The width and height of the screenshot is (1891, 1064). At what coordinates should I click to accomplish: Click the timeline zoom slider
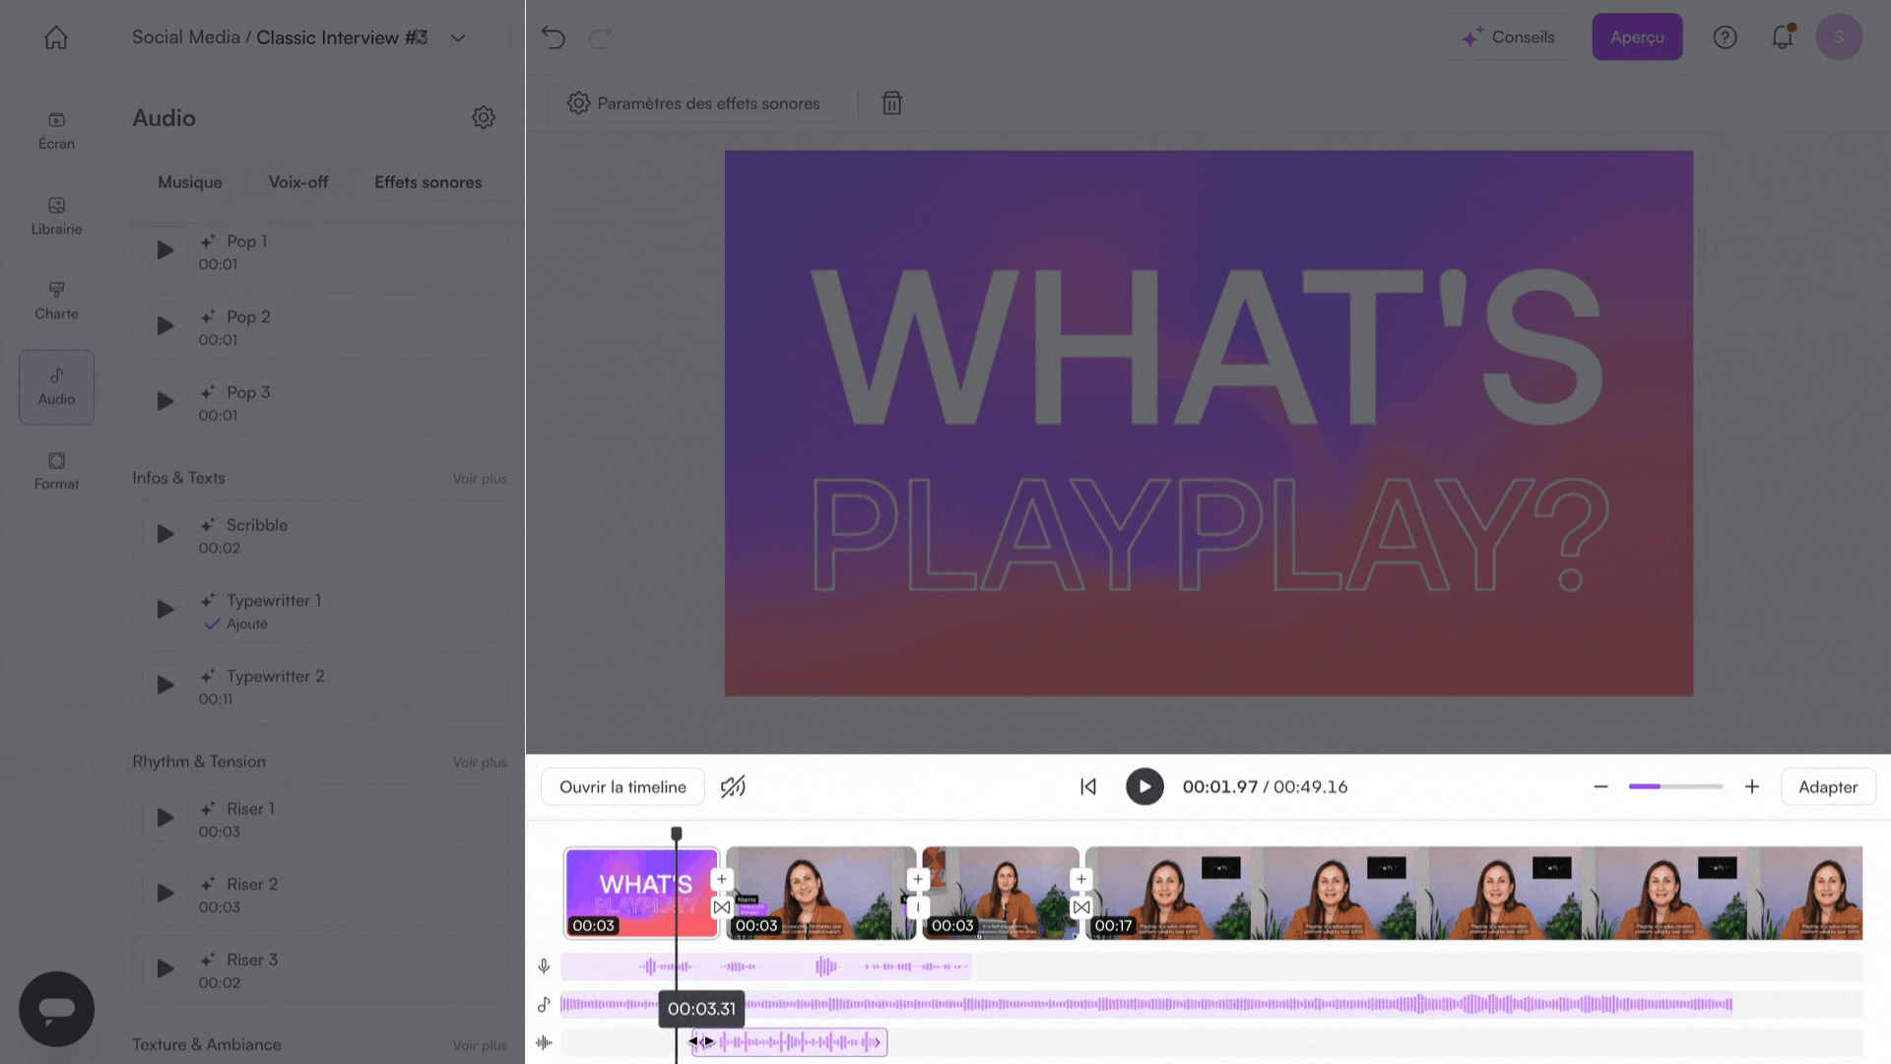click(x=1675, y=786)
